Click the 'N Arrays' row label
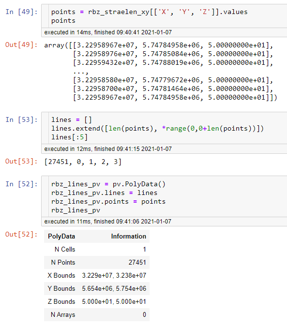 tap(63, 314)
